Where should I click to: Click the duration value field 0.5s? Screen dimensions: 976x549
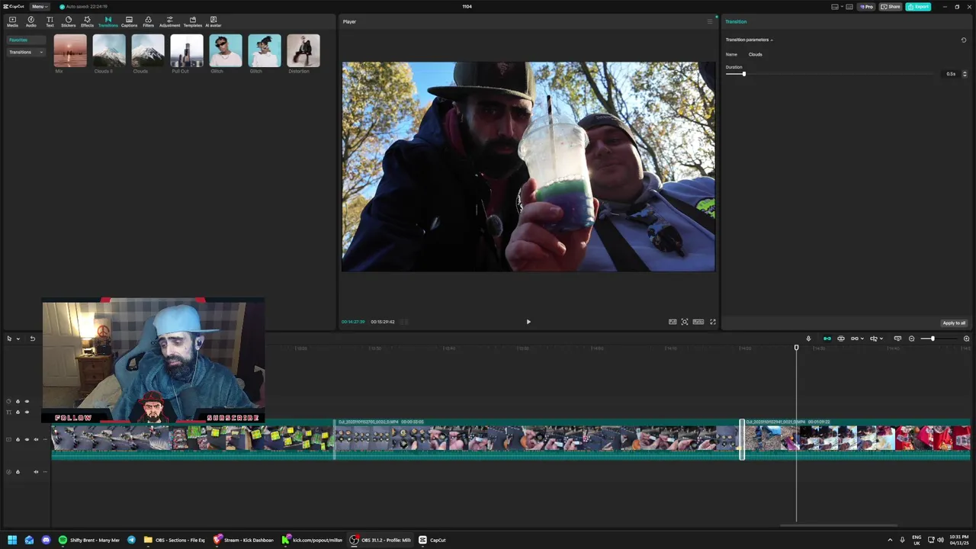coord(951,74)
